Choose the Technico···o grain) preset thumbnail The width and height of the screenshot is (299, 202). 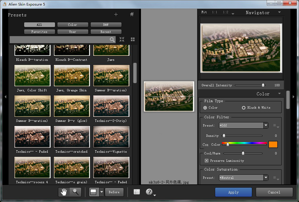click(x=72, y=168)
